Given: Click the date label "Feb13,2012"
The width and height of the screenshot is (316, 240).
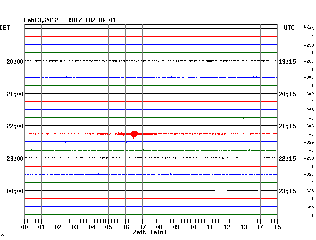Looking at the screenshot, I should [41, 20].
